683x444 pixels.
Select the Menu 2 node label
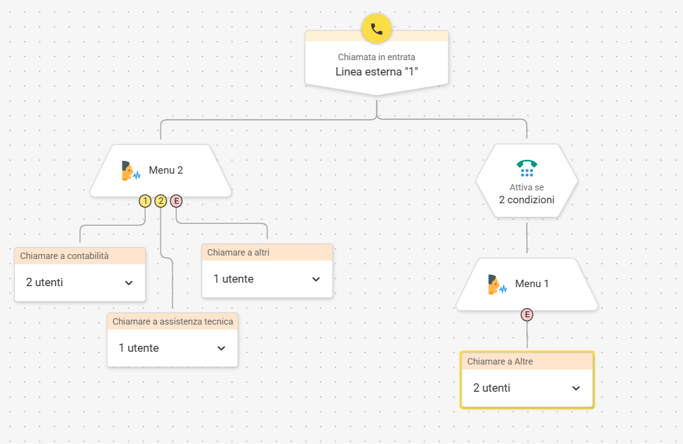tap(166, 170)
